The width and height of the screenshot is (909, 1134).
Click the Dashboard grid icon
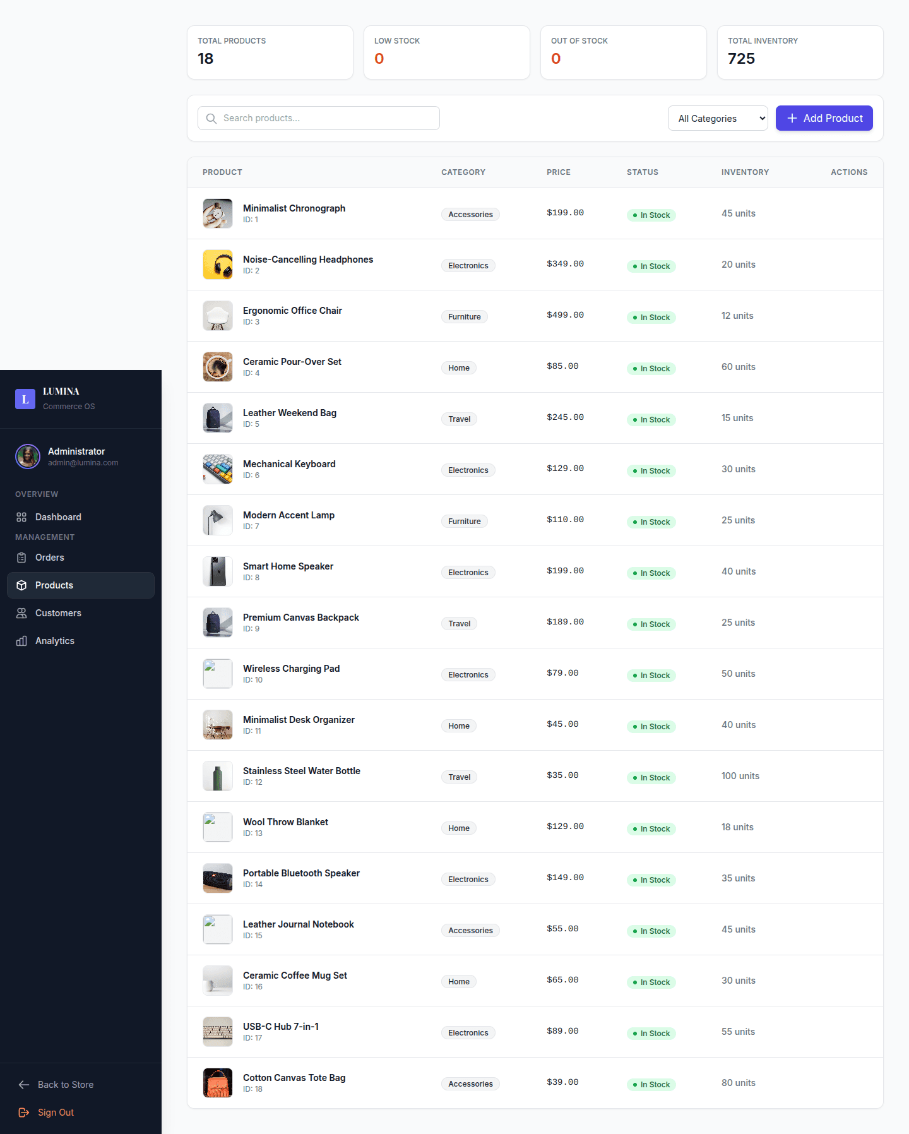tap(21, 517)
